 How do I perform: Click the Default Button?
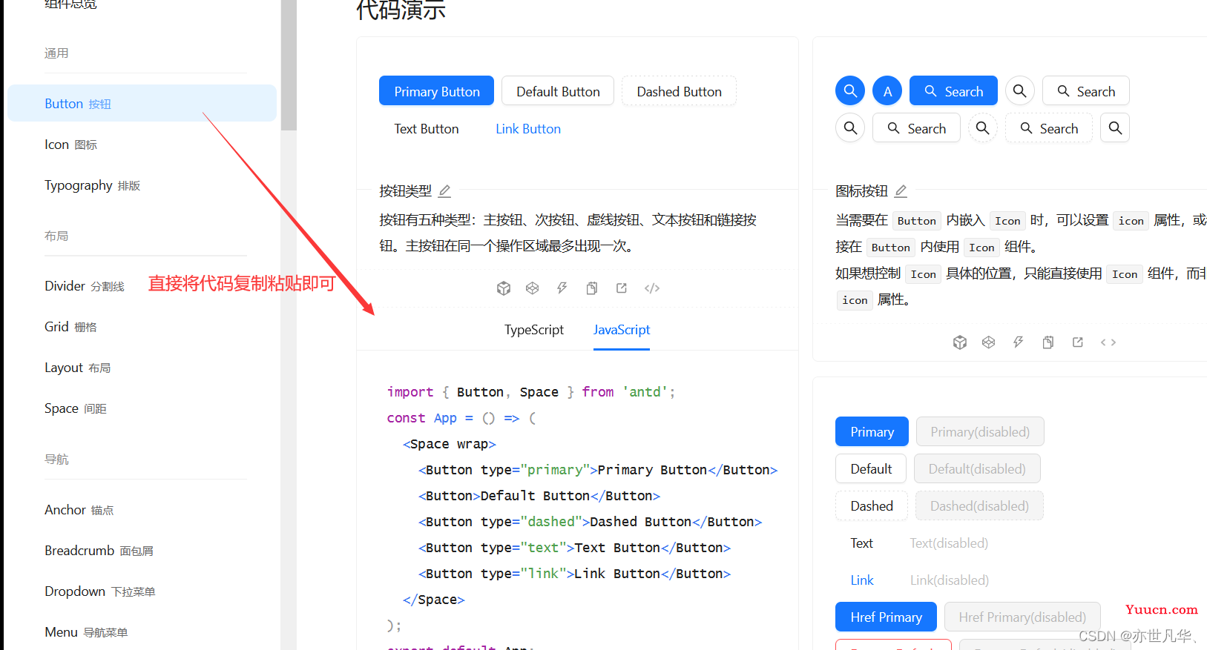[x=558, y=90]
